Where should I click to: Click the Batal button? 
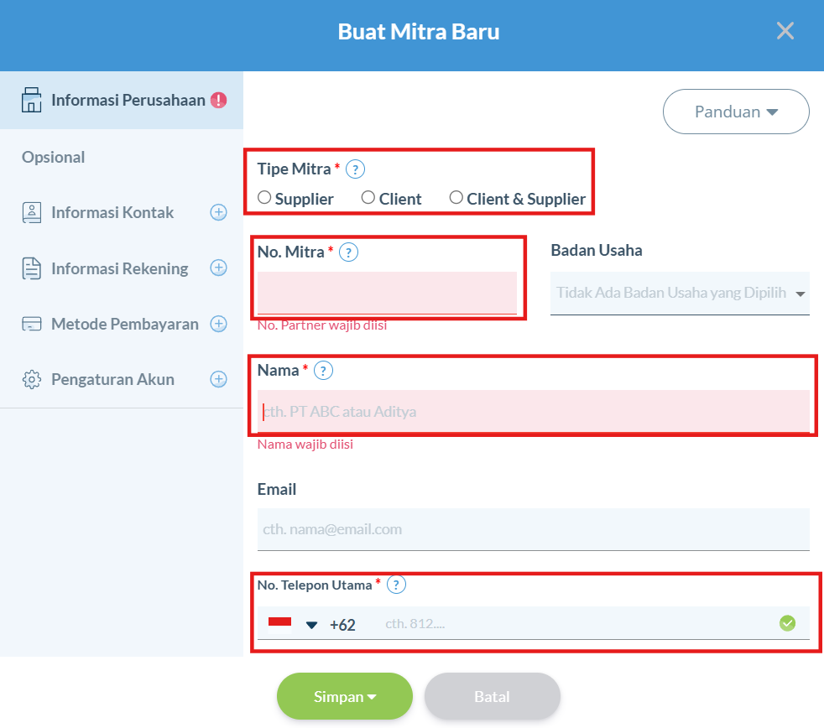click(493, 696)
